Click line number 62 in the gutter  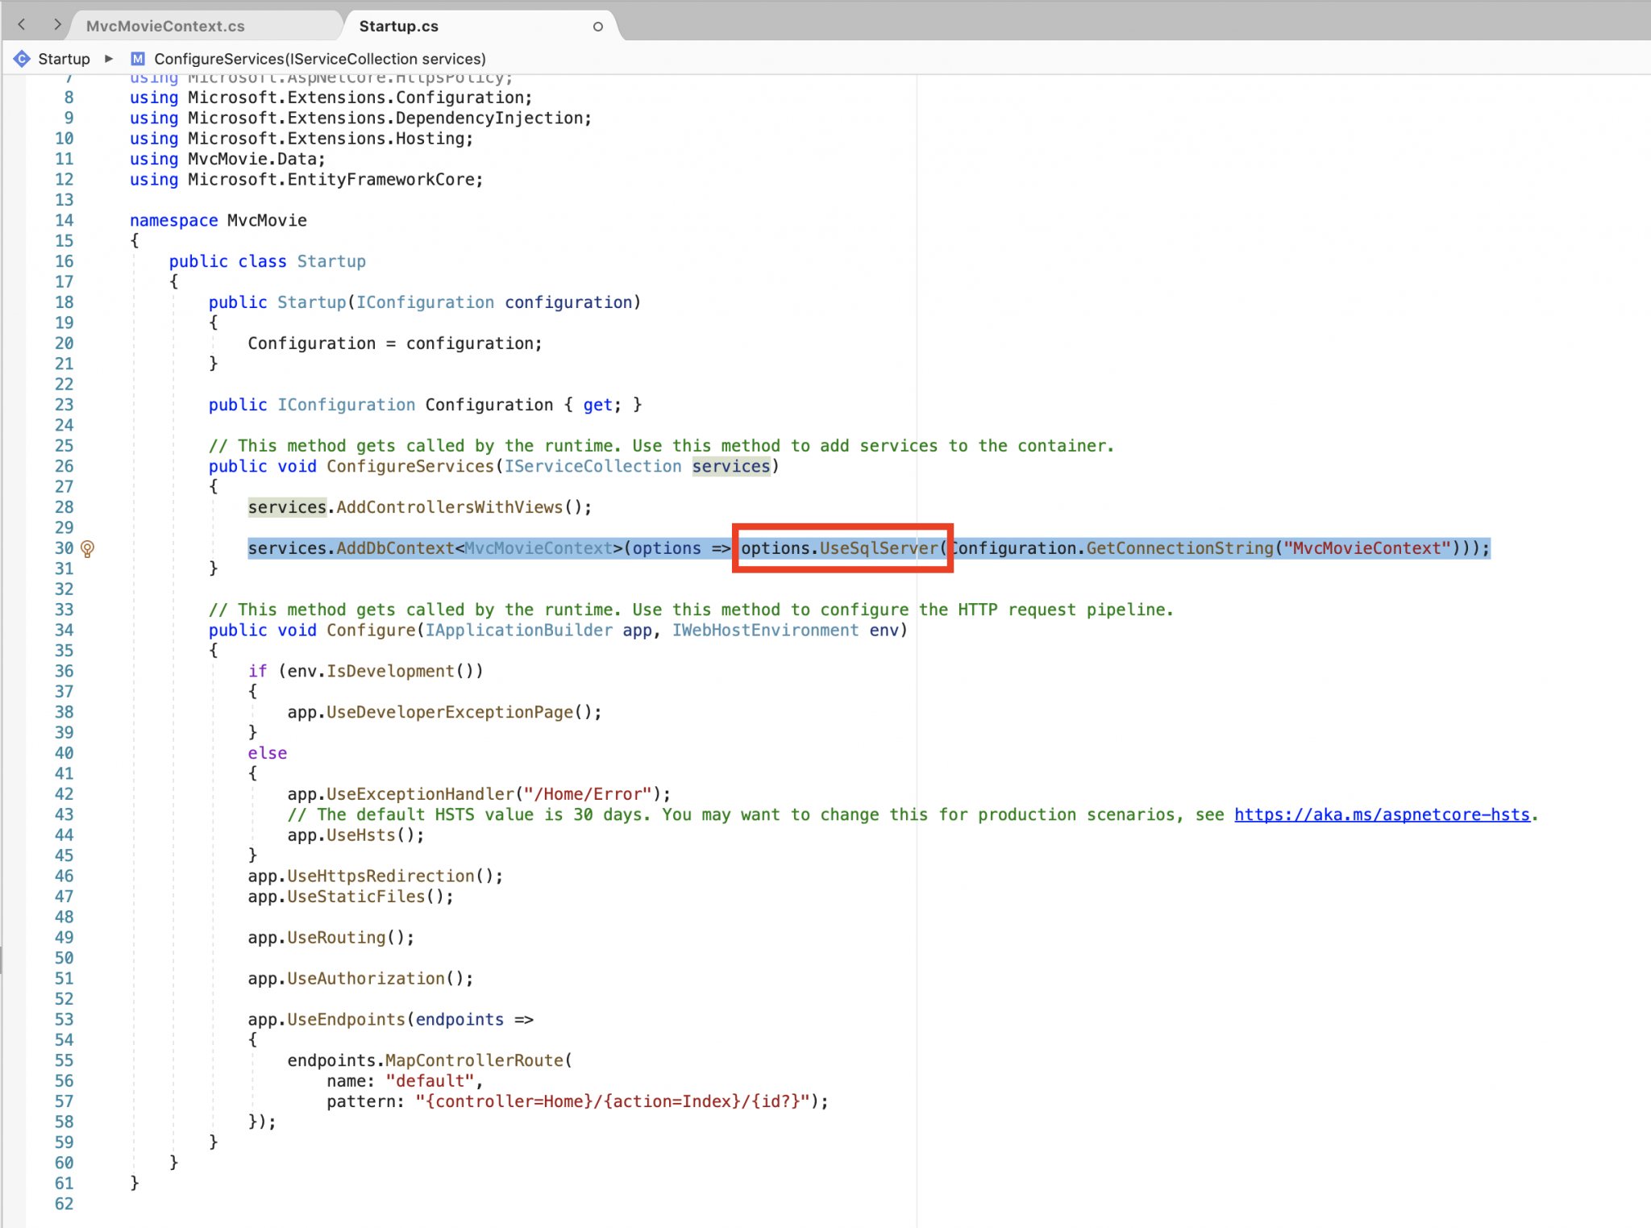64,1204
